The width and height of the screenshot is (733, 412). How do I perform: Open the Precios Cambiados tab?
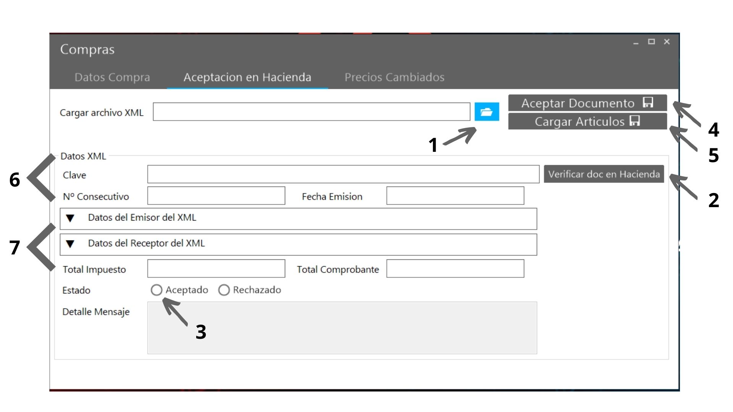394,77
